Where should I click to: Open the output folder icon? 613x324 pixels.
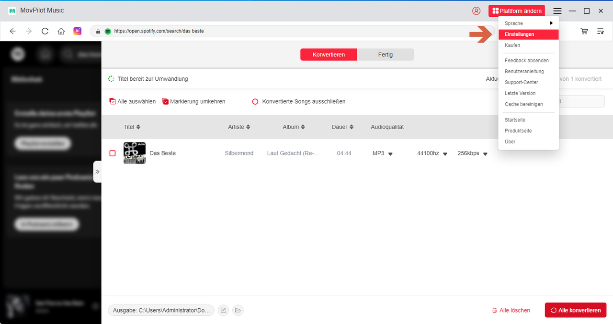[238, 310]
